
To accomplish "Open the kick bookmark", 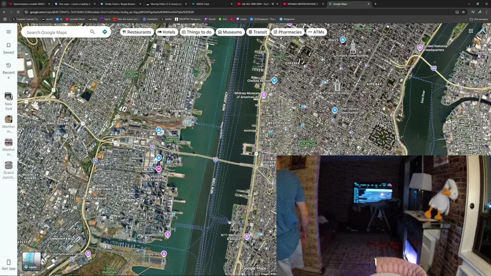I will 223,19.
